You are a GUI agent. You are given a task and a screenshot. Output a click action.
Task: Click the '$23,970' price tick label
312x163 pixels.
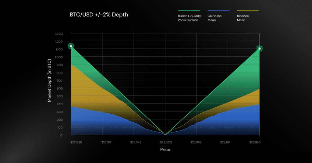click(255, 142)
